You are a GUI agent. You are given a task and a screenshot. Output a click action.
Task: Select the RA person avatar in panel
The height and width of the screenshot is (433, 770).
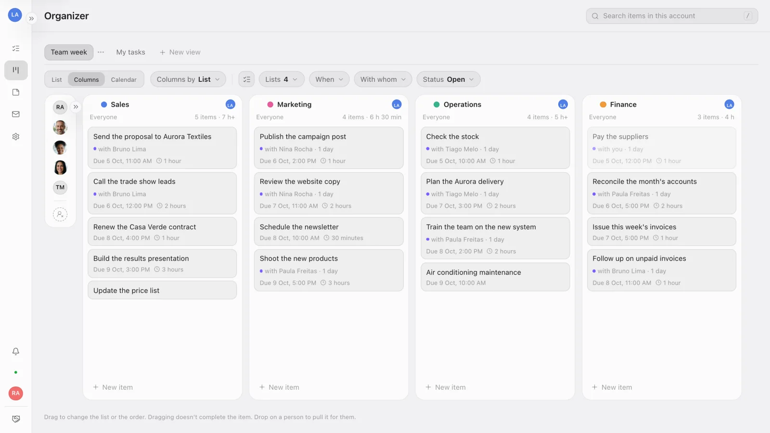click(60, 107)
